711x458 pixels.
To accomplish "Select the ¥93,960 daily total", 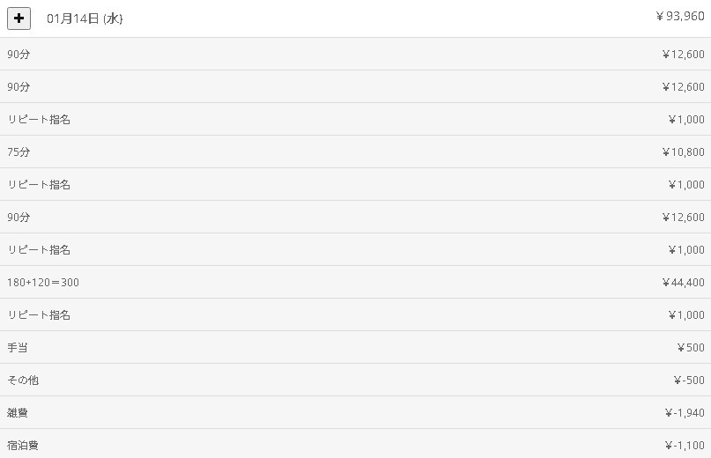I will 679,16.
